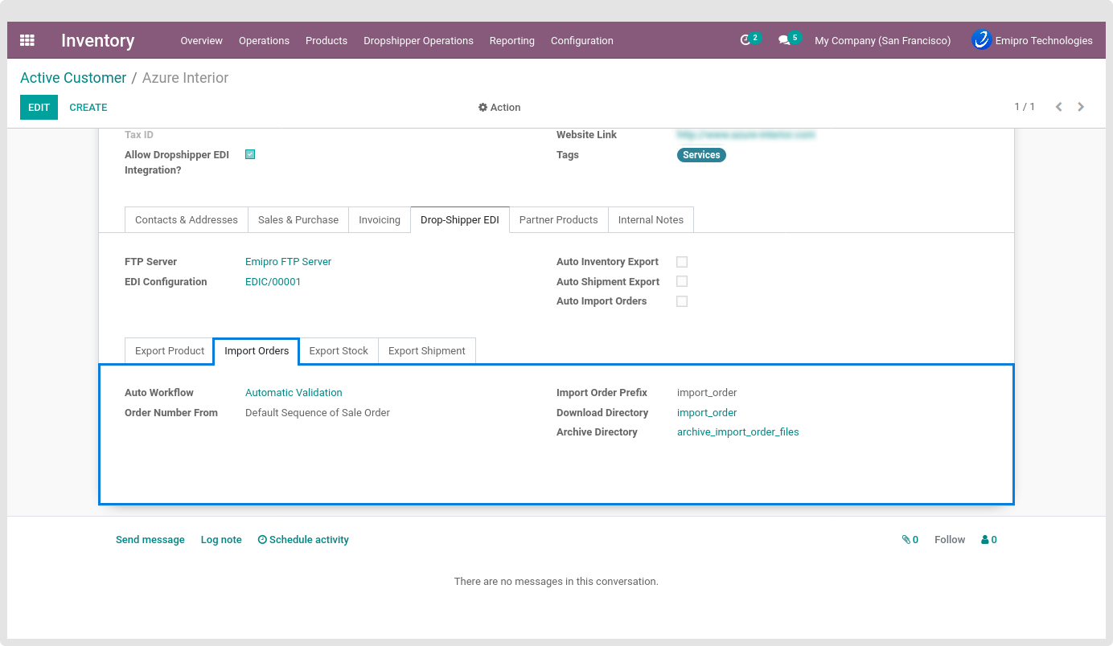Image resolution: width=1113 pixels, height=646 pixels.
Task: Click the Services tag badge
Action: pos(701,155)
